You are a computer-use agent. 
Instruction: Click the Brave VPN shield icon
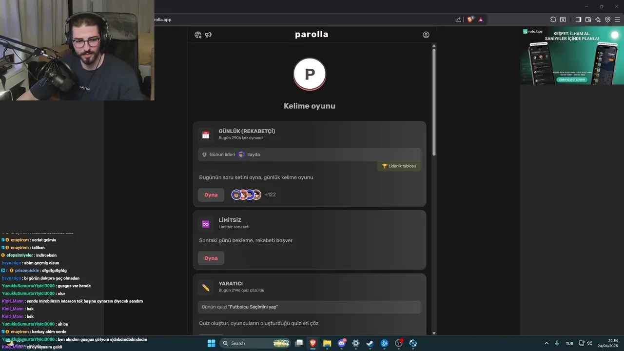(607, 19)
